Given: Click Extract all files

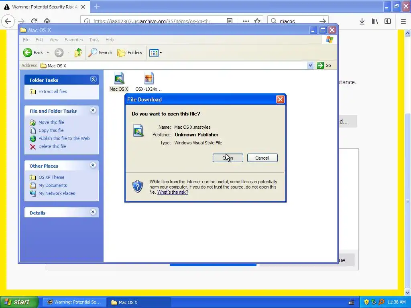Looking at the screenshot, I should point(53,91).
